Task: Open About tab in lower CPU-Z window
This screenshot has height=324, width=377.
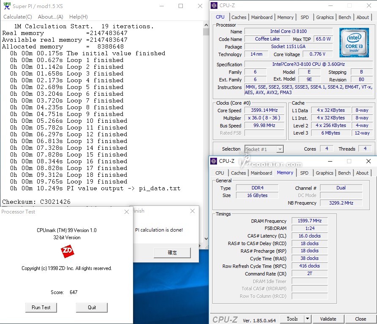Action: [362, 173]
